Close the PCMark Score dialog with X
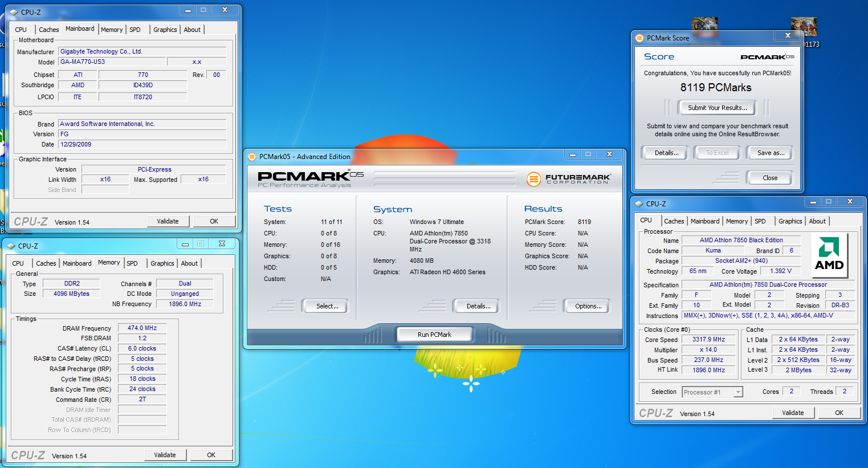868x468 pixels. point(788,35)
